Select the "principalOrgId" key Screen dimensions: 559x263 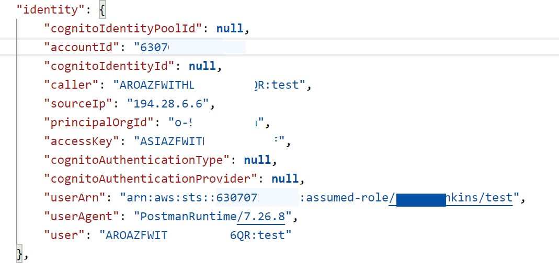(99, 123)
